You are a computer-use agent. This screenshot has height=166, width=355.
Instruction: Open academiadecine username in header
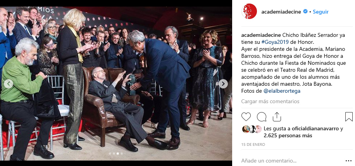click(281, 12)
